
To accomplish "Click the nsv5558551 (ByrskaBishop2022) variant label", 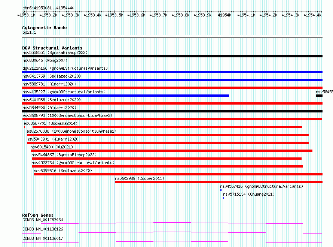I will coord(55,52).
